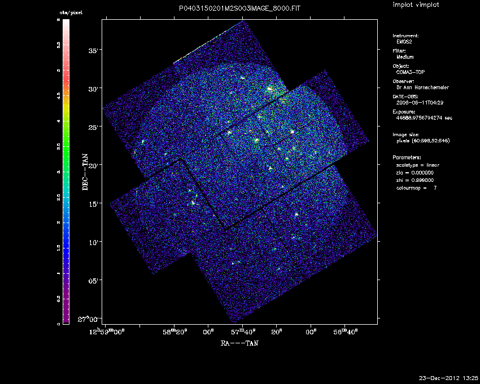Click the COMA3-TOP object name
This screenshot has width=480, height=384.
click(411, 72)
